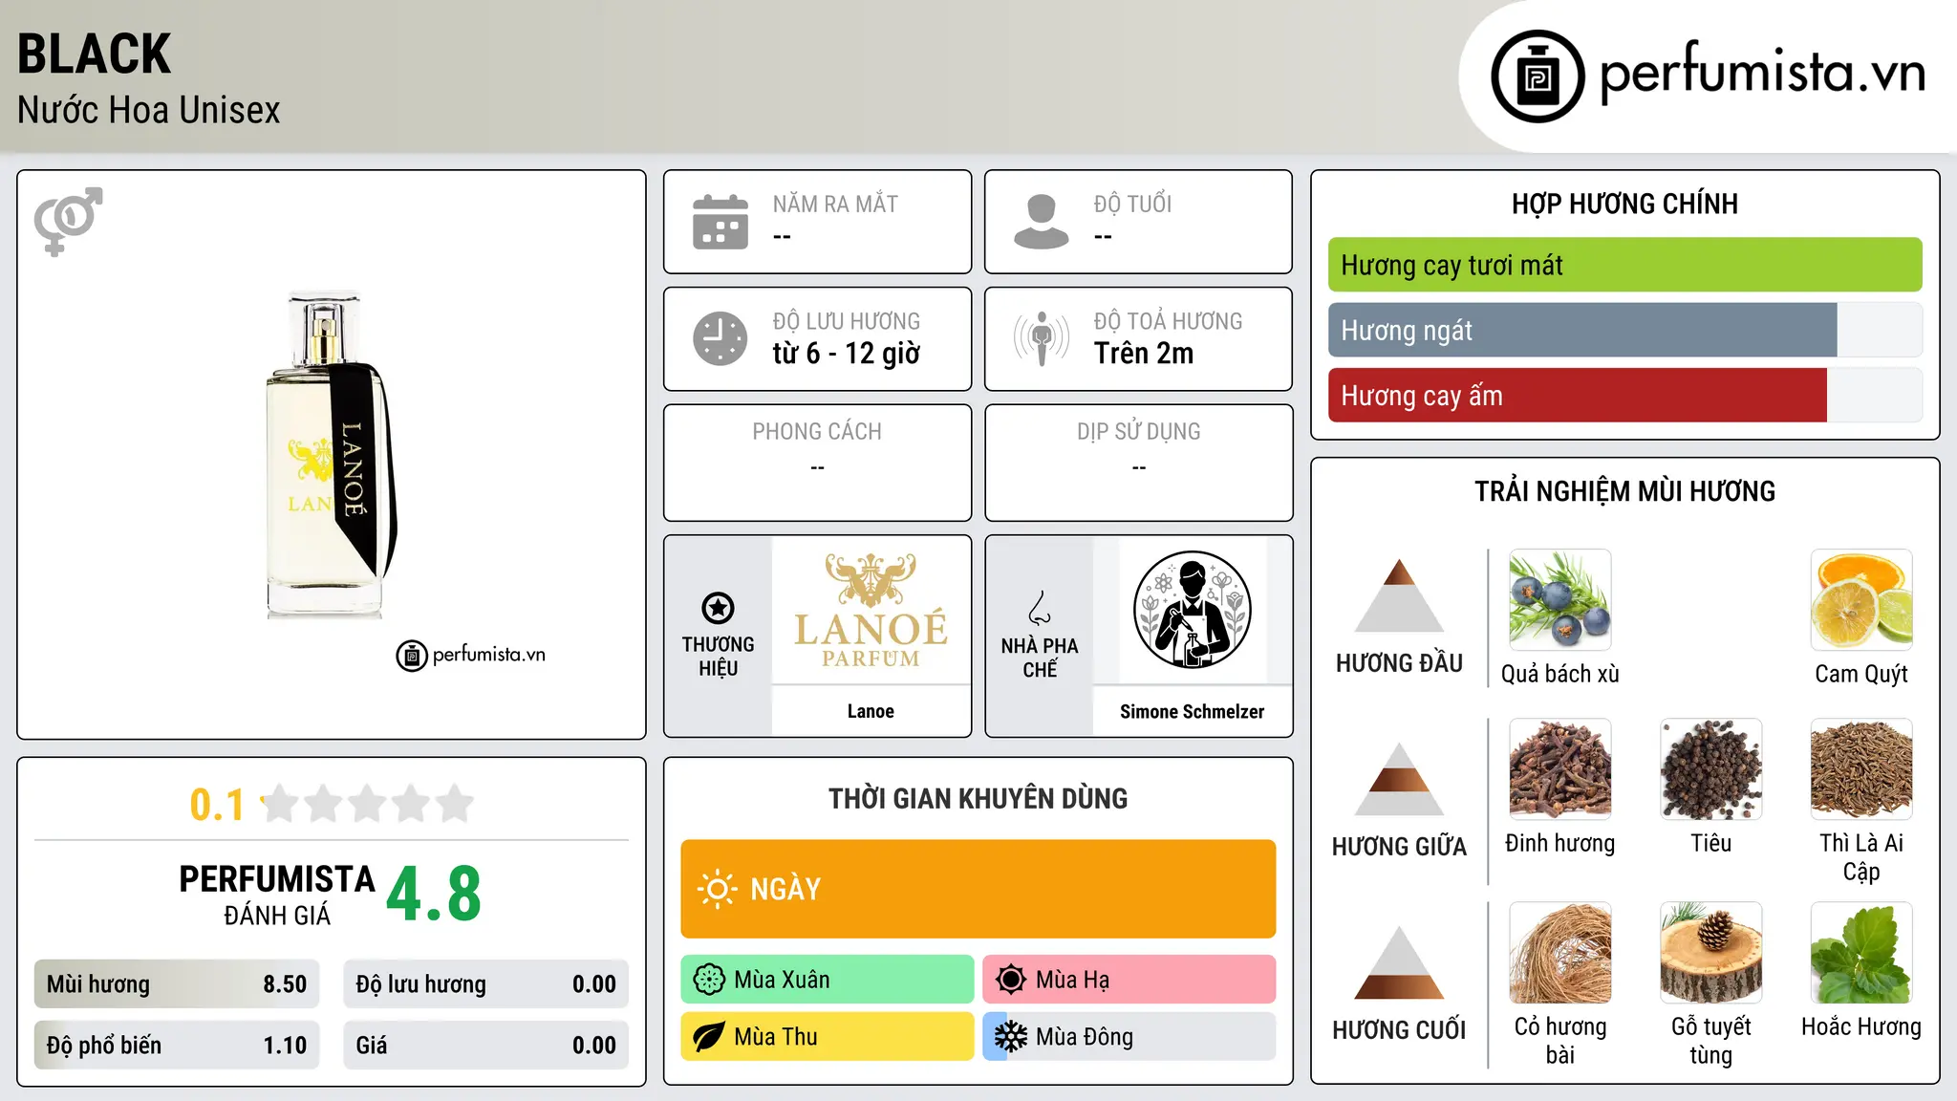
Task: Click the Giá 0.00 score row
Action: 485,1046
